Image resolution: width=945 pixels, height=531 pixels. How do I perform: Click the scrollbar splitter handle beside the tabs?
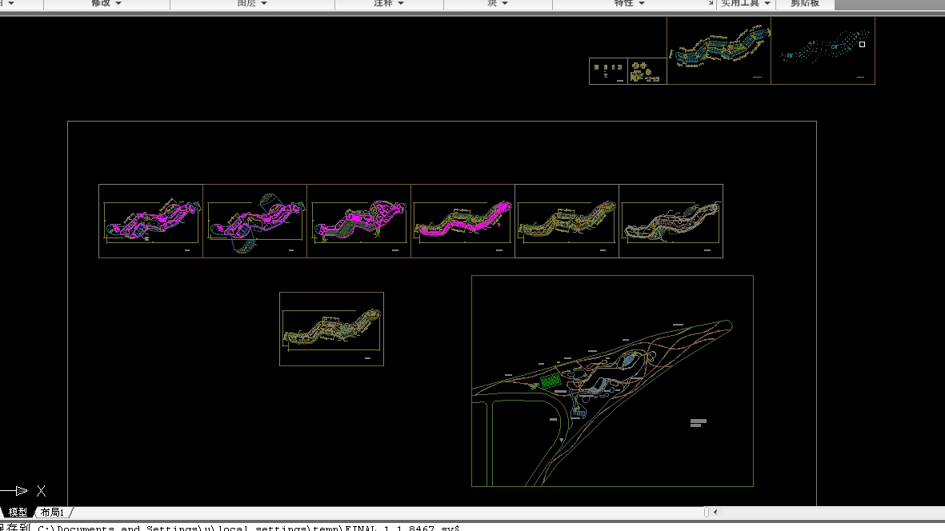706,513
